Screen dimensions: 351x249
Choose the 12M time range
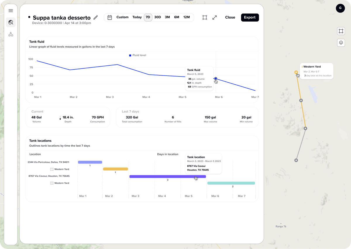tap(186, 17)
